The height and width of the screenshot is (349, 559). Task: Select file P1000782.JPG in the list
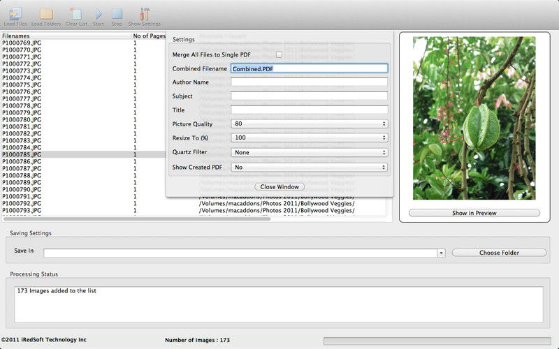(22, 133)
